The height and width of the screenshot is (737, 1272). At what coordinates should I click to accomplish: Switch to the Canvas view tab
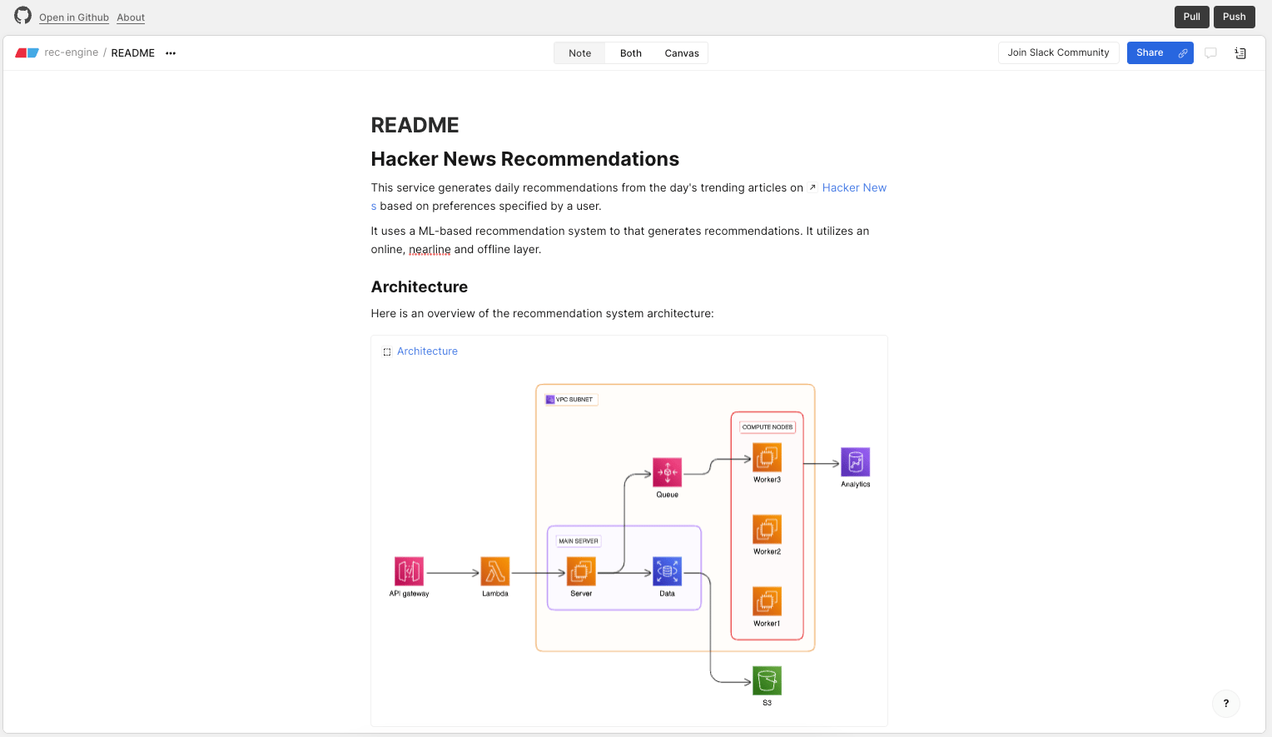(682, 53)
